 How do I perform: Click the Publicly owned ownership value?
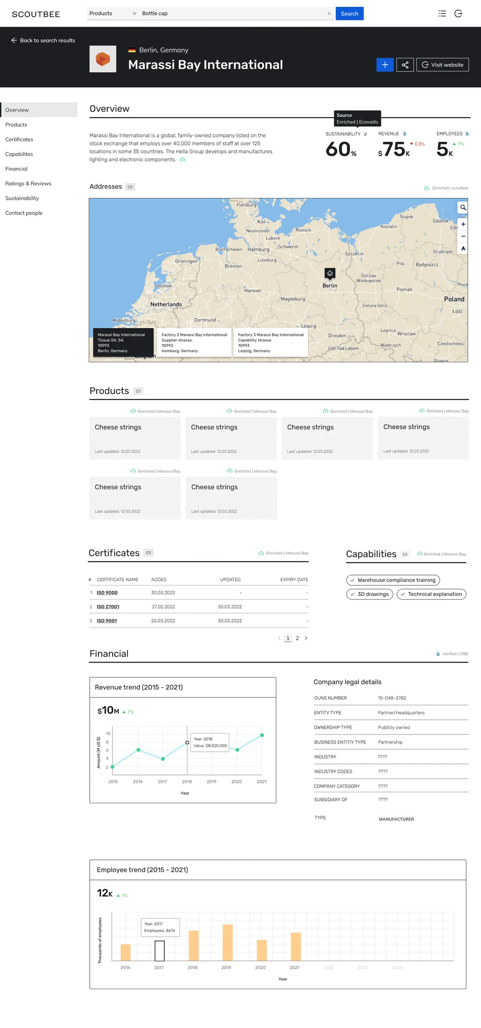394,728
